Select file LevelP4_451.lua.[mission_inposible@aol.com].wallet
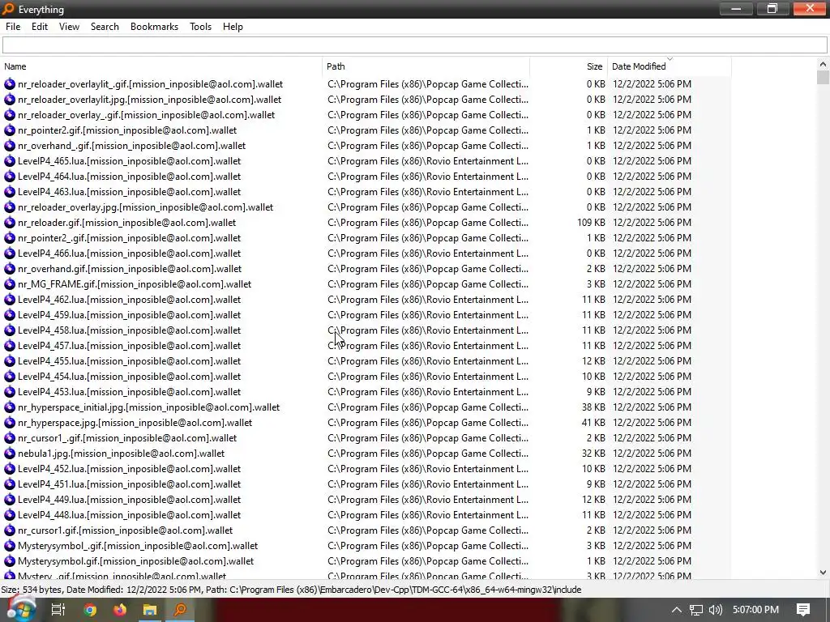830x622 pixels. tap(129, 484)
